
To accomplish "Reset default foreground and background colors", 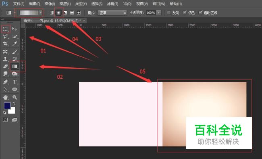I will (x=5, y=113).
